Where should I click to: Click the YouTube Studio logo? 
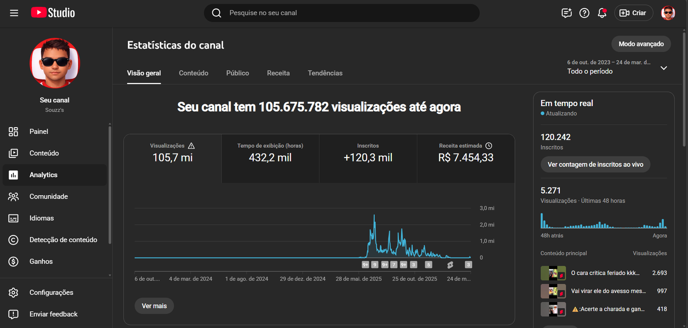pyautogui.click(x=53, y=13)
